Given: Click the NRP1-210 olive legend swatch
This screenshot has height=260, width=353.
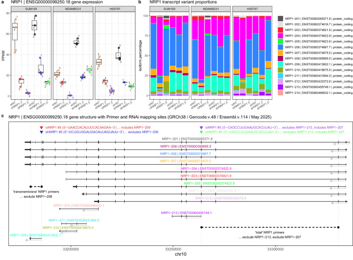Looking at the screenshot, I should click(x=280, y=70).
